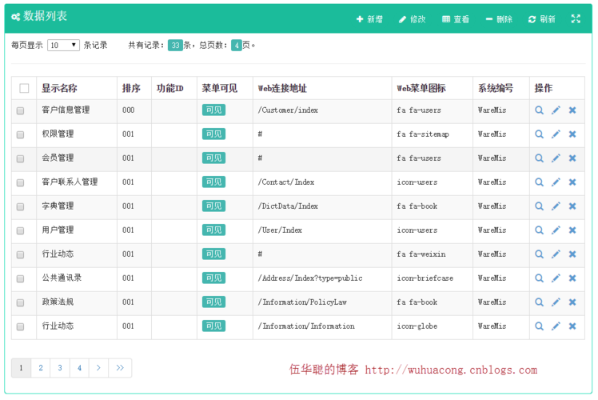Check the 权限管理 row checkbox

[x=20, y=134]
